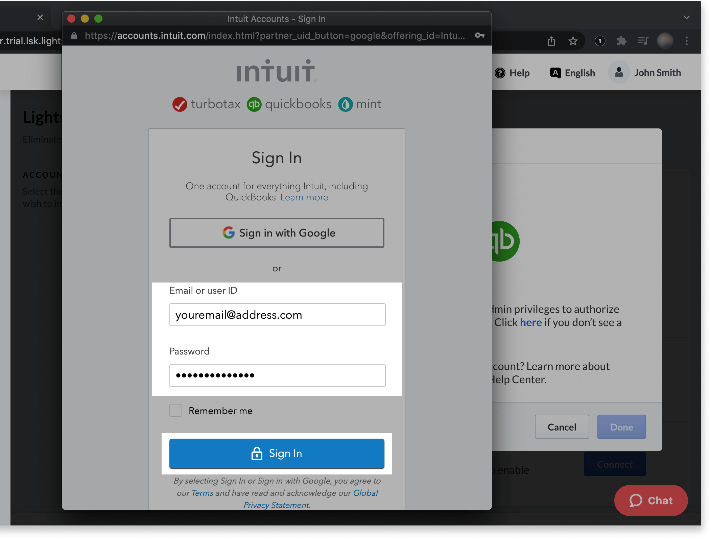This screenshot has height=539, width=711.
Task: Click the key icon in popup address bar
Action: click(x=479, y=35)
